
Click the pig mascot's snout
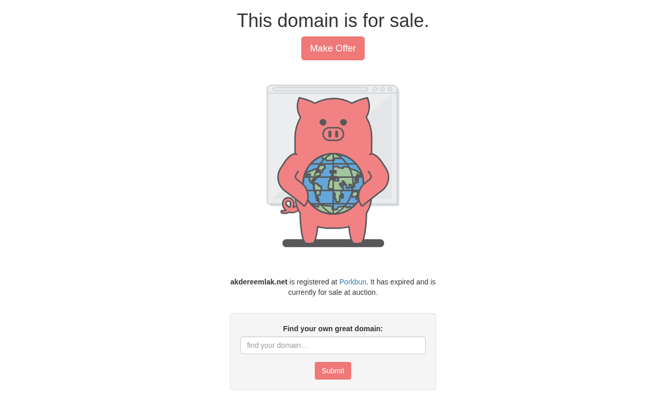pyautogui.click(x=333, y=134)
